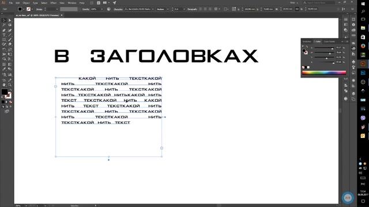Click the toolbox Fill color box
Screen dimensions: 369x207
pos(5,92)
